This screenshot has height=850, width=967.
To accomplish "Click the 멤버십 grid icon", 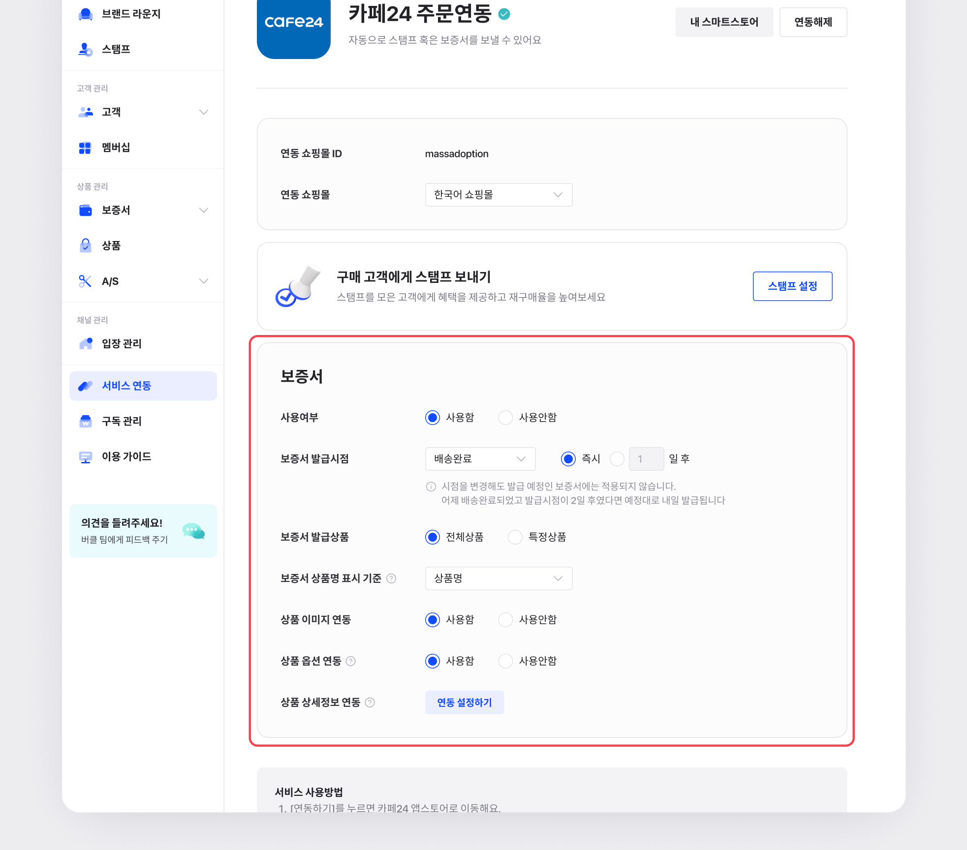I will click(x=85, y=148).
